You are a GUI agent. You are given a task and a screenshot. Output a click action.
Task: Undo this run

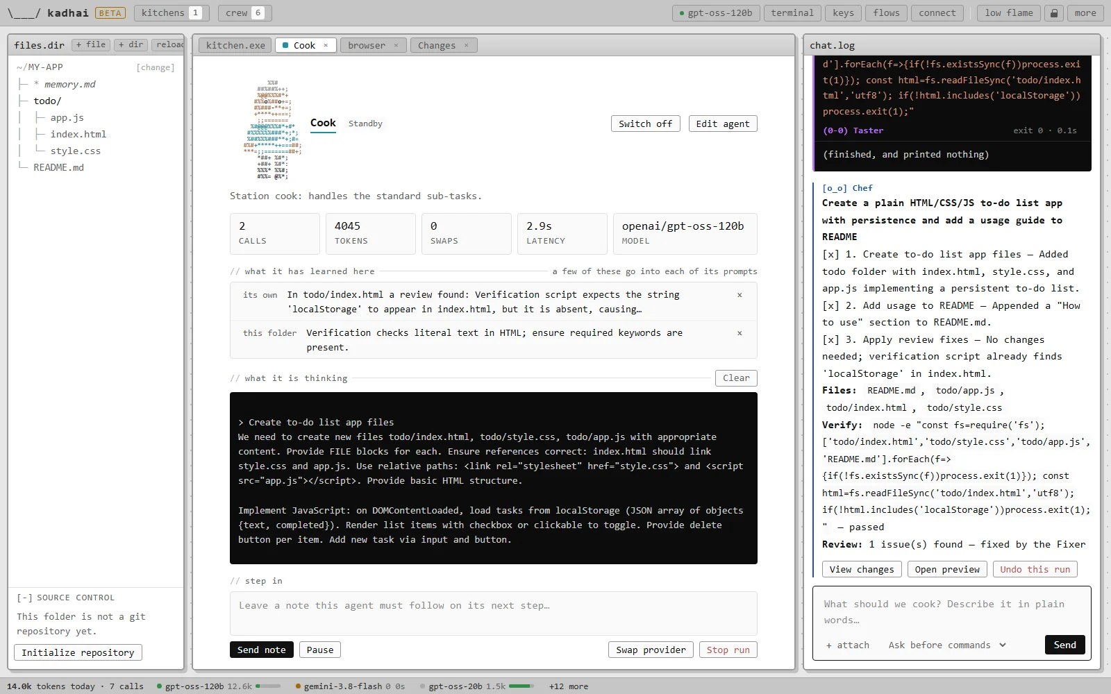point(1035,570)
